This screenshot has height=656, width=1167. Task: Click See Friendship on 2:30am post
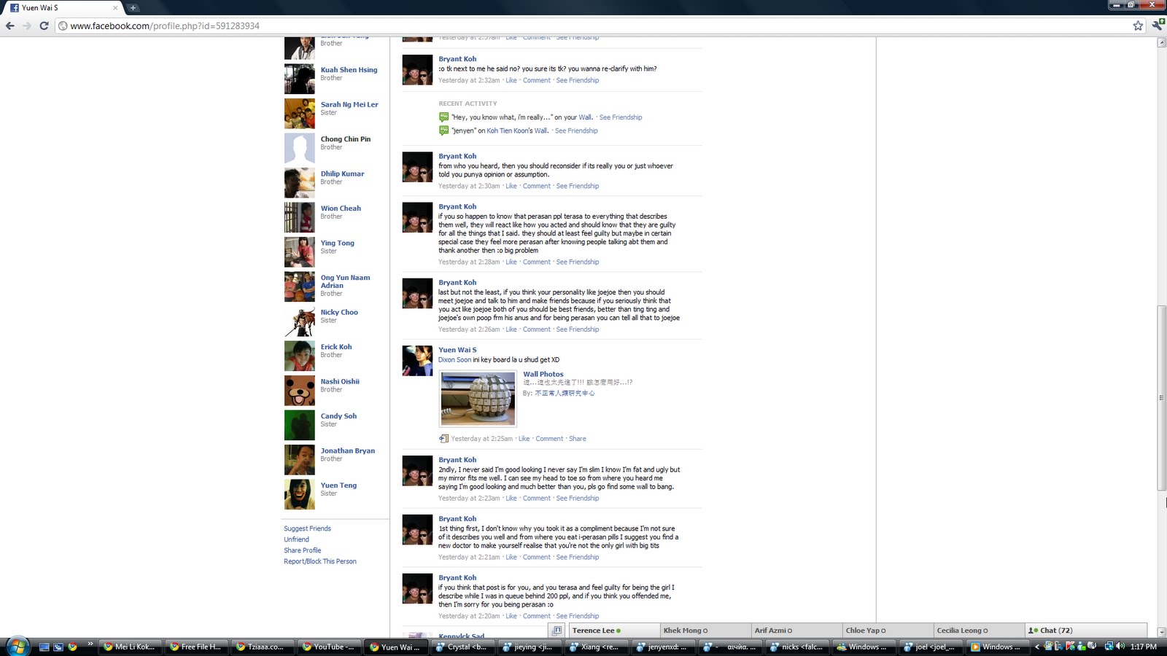[577, 186]
